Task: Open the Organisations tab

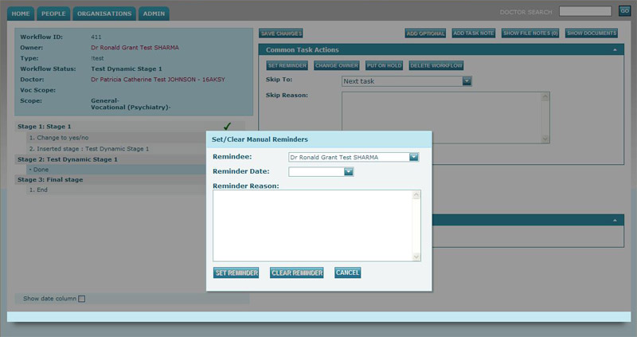Action: click(104, 14)
